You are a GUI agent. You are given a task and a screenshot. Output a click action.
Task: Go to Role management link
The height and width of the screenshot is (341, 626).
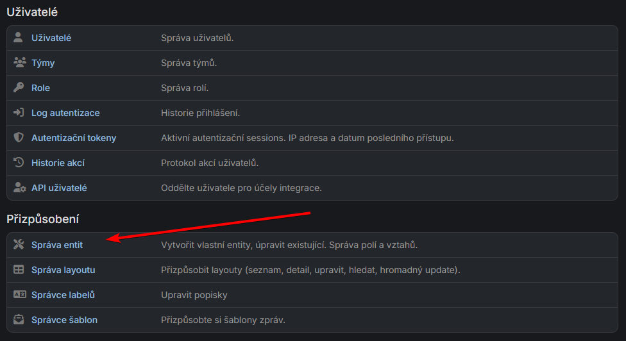[x=40, y=88]
